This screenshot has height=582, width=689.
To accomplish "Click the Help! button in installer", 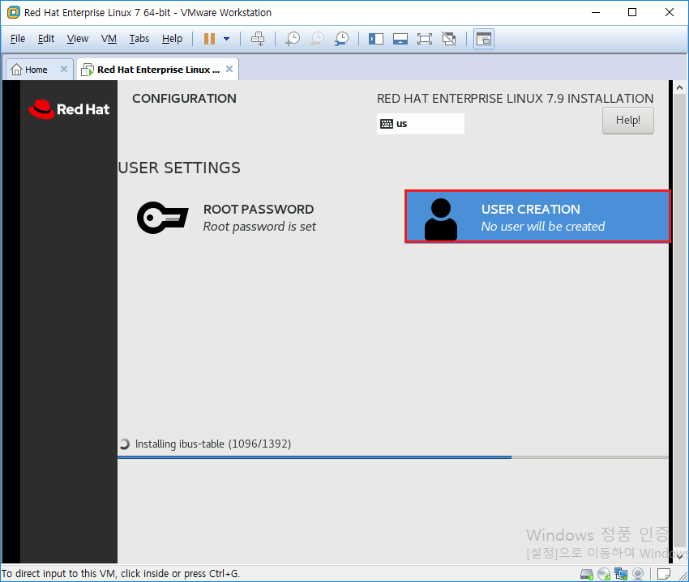I will coord(628,121).
